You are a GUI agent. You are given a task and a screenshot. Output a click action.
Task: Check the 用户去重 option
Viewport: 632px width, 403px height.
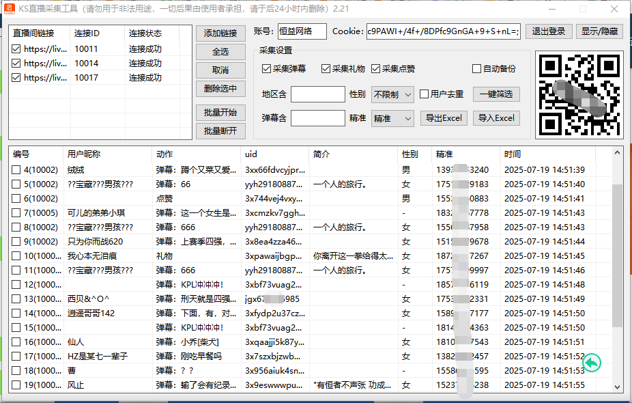(422, 94)
